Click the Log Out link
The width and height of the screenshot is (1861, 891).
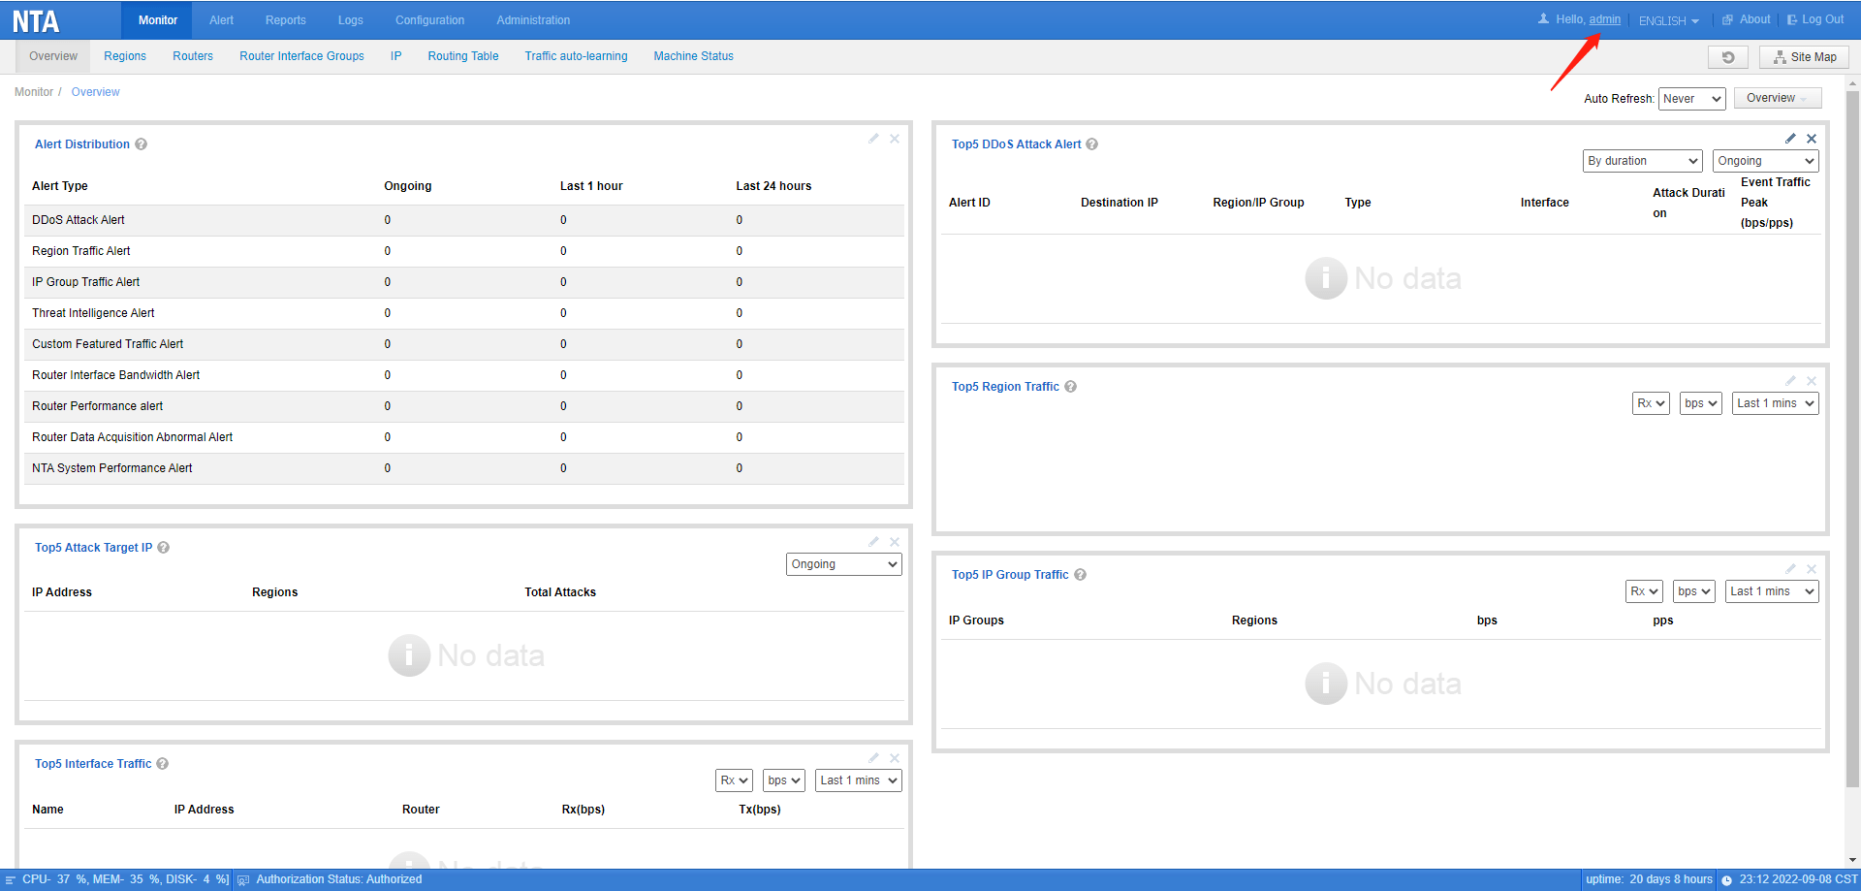(x=1815, y=19)
